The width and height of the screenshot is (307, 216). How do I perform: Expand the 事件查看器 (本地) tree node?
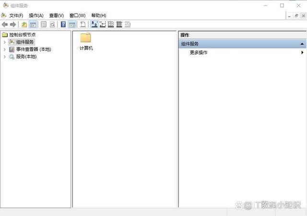[x=5, y=49]
